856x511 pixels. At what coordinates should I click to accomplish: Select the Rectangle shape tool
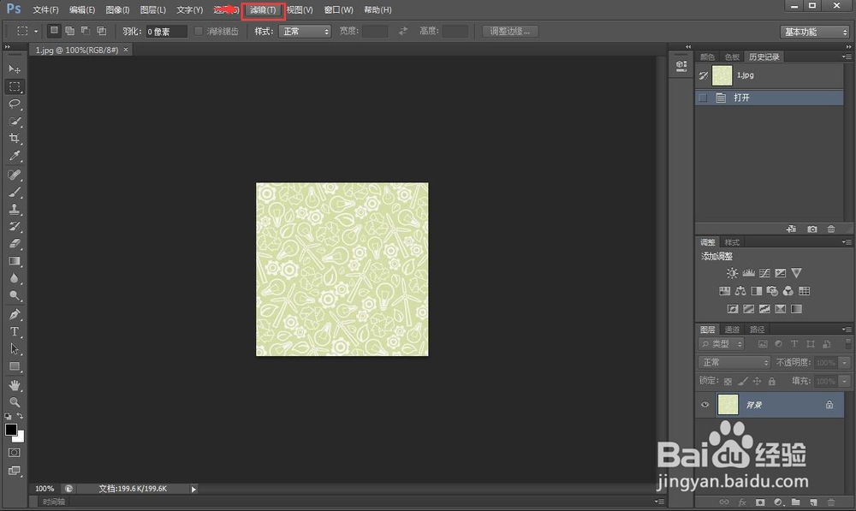click(x=15, y=366)
